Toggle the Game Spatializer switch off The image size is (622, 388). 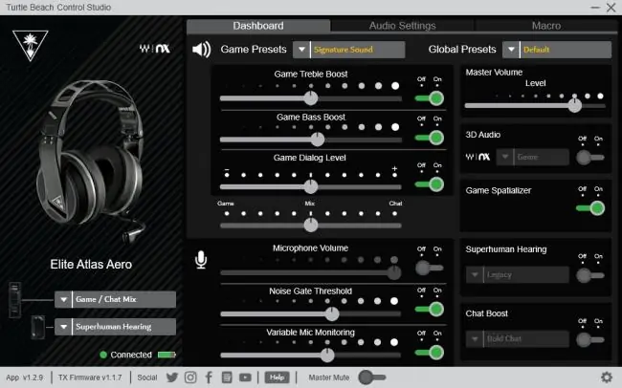[590, 208]
